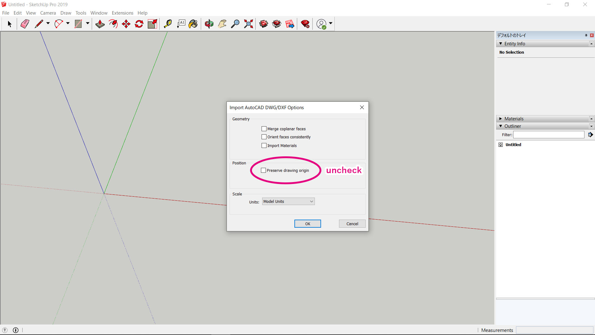
Task: Open Line tool dropdown arrow
Action: [x=48, y=23]
